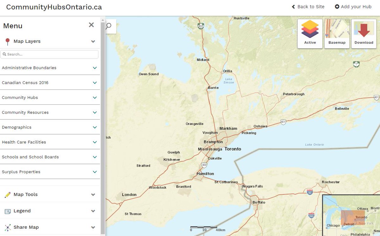
Task: Click CommunityHubsOntario.ca site title
Action: (54, 7)
